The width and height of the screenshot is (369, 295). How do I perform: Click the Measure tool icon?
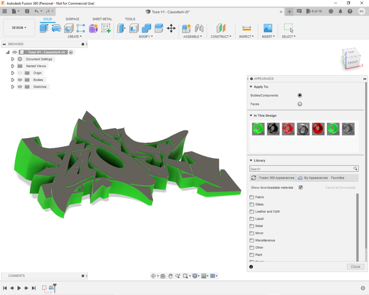246,28
